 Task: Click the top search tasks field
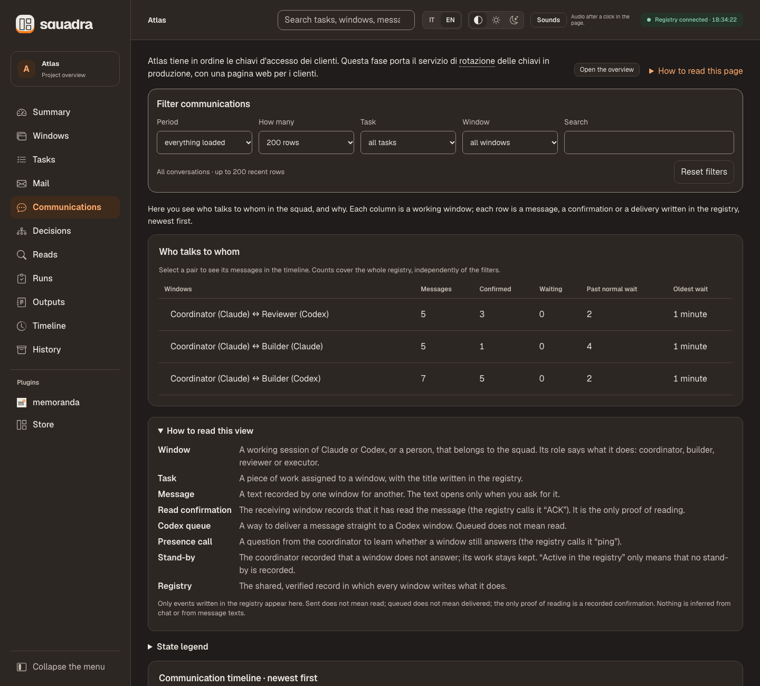[x=346, y=20]
